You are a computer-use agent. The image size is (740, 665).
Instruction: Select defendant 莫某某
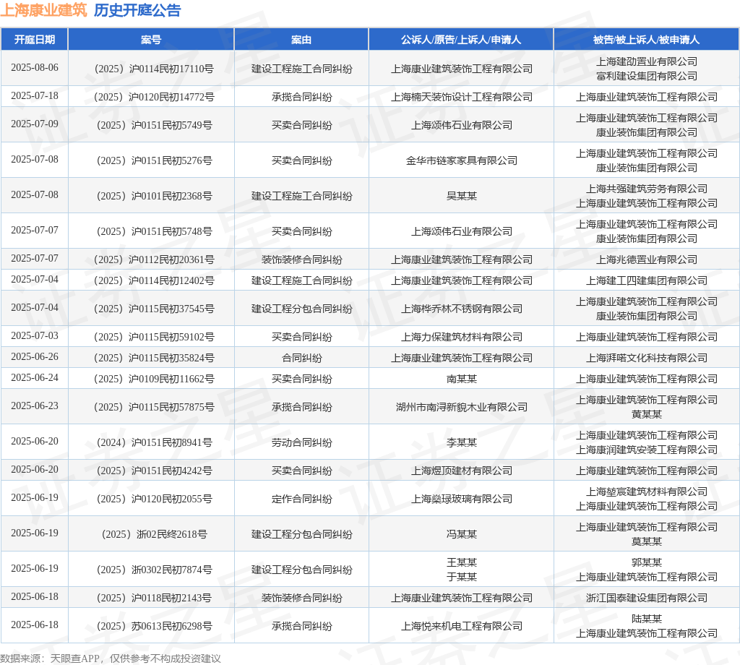(x=647, y=541)
